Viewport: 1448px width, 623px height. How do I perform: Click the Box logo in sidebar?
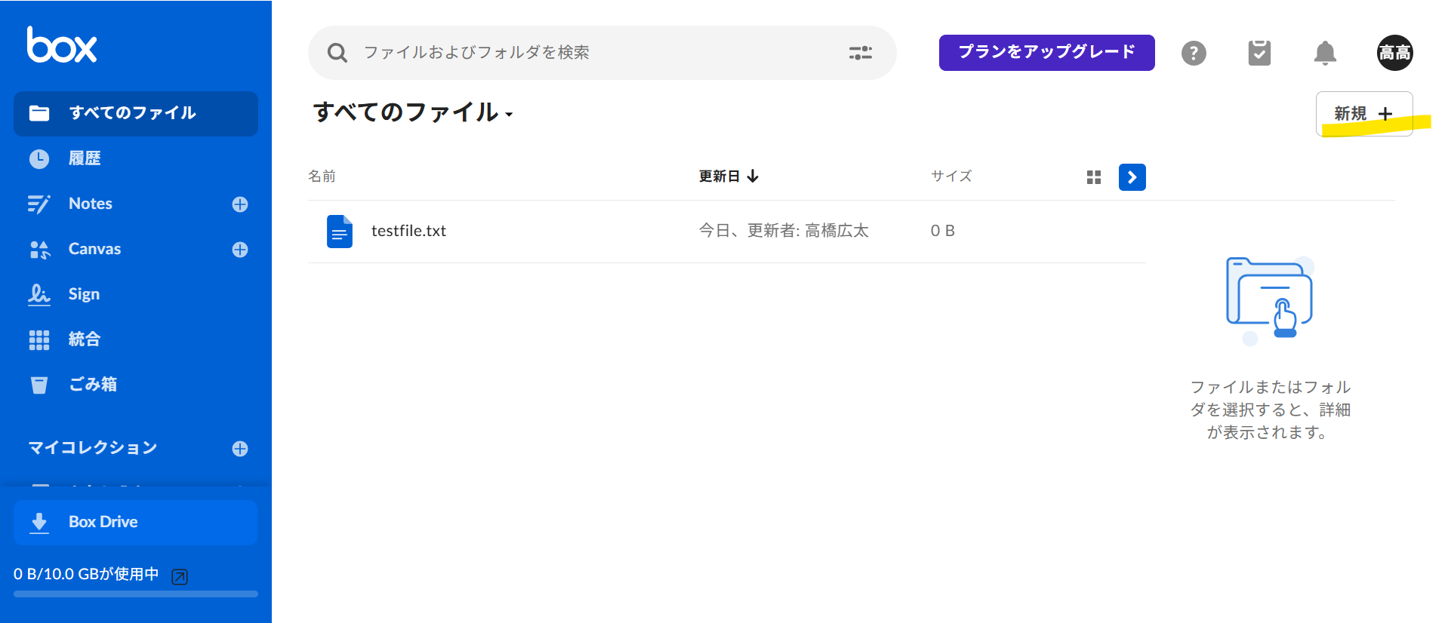pyautogui.click(x=62, y=45)
